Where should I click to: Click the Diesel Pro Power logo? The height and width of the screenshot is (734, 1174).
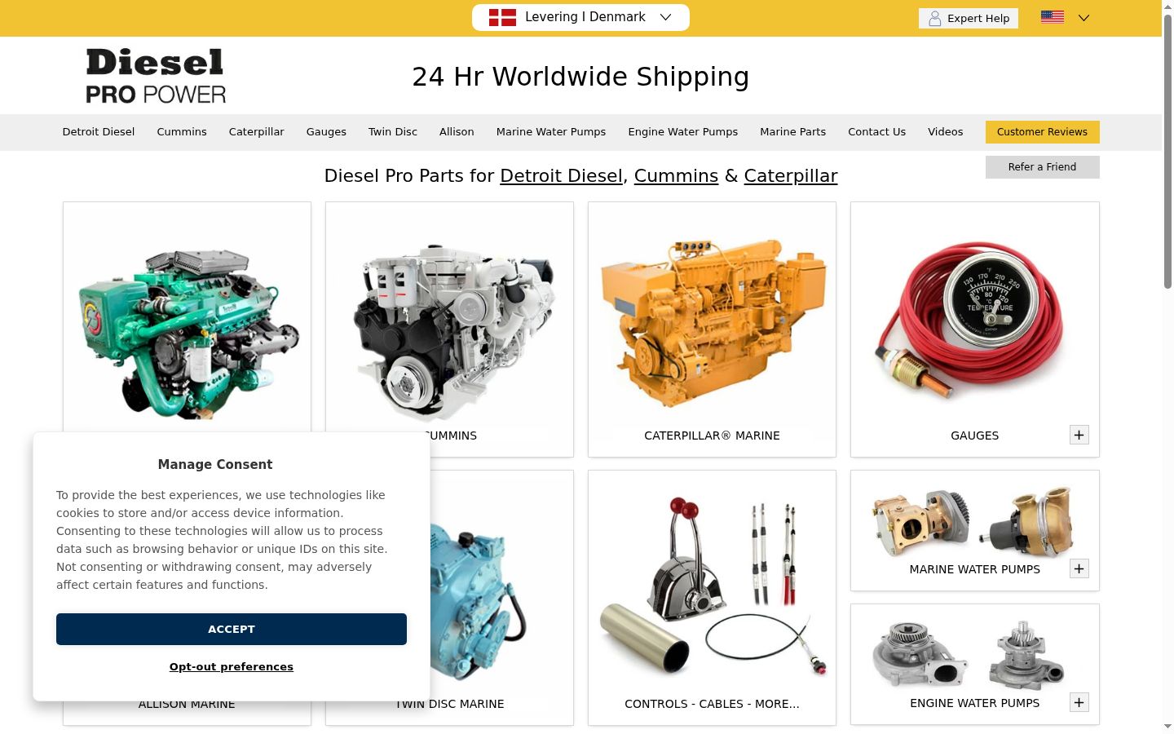click(x=156, y=76)
